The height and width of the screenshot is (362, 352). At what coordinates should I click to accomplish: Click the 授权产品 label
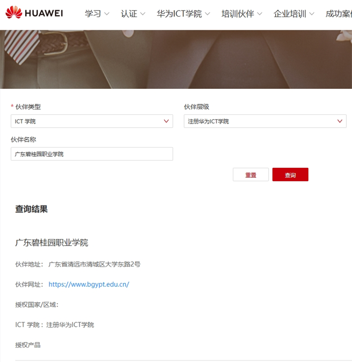(x=28, y=345)
